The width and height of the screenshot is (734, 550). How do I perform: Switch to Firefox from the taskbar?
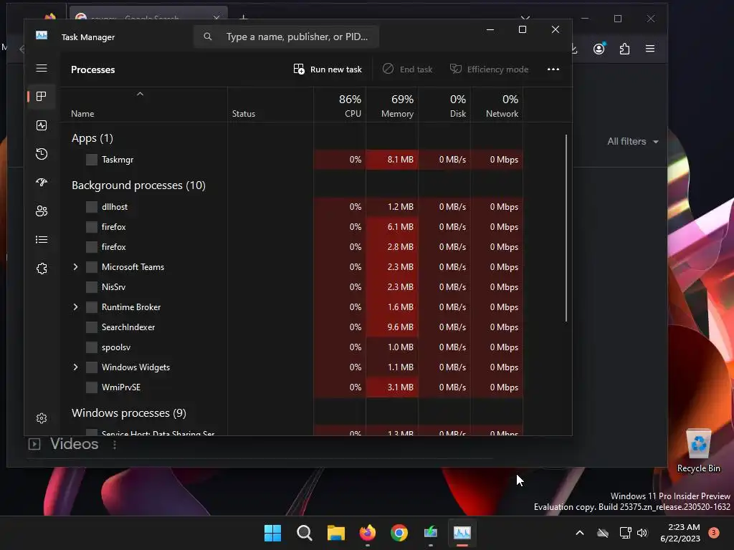(x=368, y=533)
